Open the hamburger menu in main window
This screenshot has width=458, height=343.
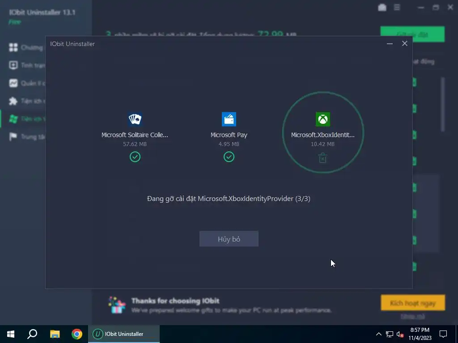397,7
